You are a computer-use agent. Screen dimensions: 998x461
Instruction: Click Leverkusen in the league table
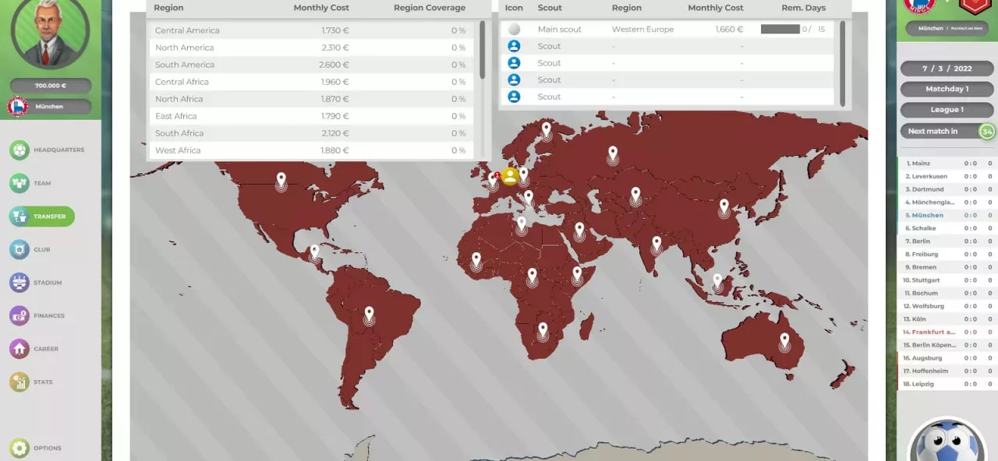pyautogui.click(x=930, y=176)
